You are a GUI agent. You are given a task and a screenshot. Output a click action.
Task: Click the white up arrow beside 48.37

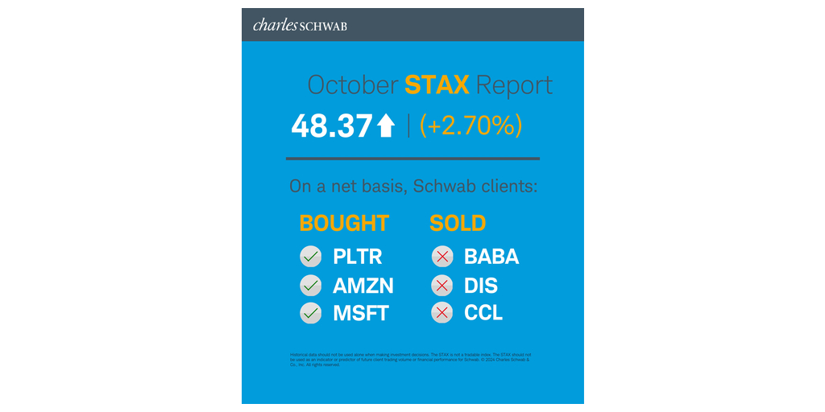[x=386, y=126]
